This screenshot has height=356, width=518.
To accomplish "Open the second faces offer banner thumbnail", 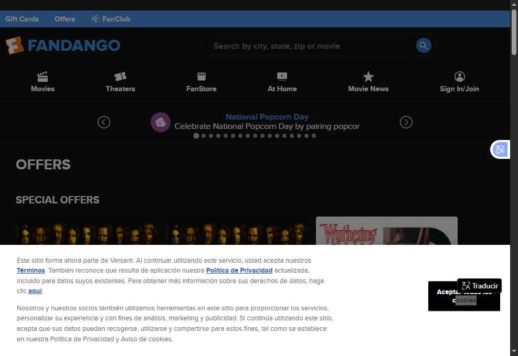I will coord(236,231).
